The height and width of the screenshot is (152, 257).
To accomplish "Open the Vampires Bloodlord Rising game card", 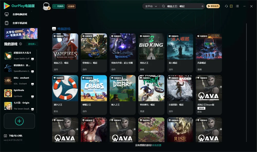I will pos(65,53).
